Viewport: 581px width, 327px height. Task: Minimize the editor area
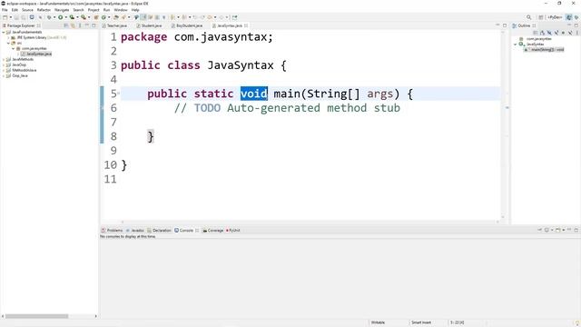(497, 25)
